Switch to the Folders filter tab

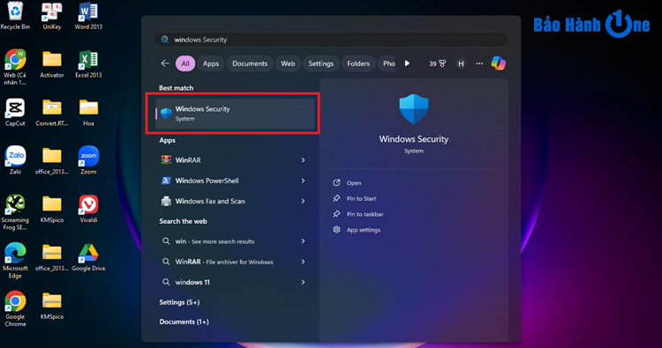[x=358, y=63]
